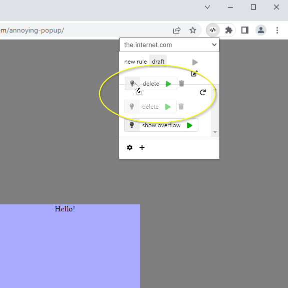This screenshot has height=288, width=288.
Task: Click the reload arrow icon in popup
Action: pyautogui.click(x=203, y=92)
